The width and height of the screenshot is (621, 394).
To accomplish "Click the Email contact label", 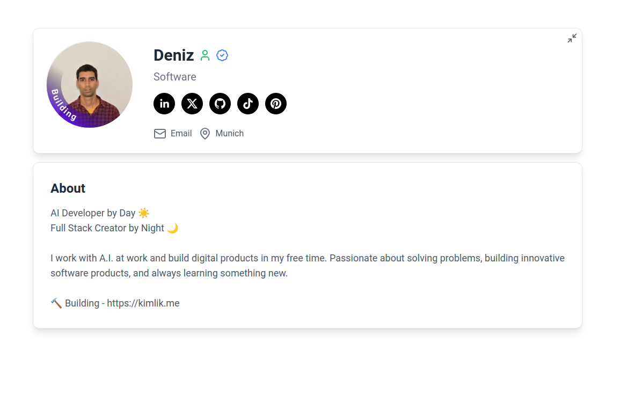I will tap(181, 133).
